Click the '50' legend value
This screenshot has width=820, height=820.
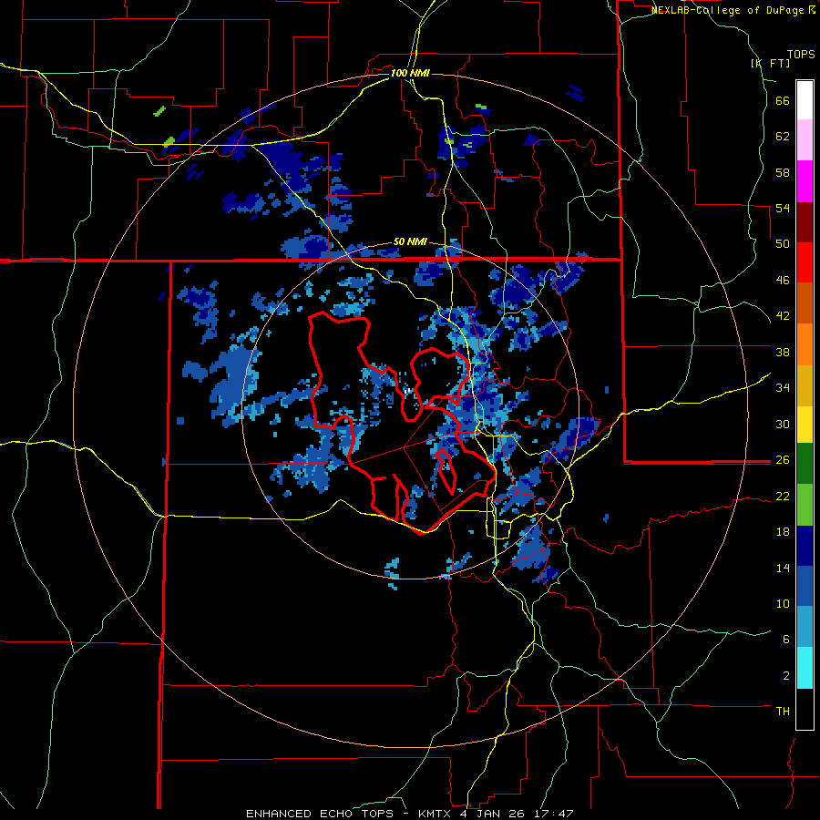(x=783, y=244)
